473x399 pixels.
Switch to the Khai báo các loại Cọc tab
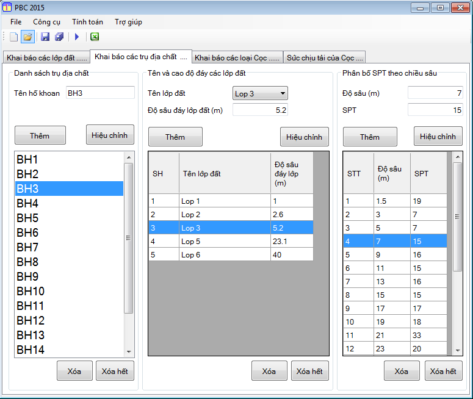[x=237, y=57]
